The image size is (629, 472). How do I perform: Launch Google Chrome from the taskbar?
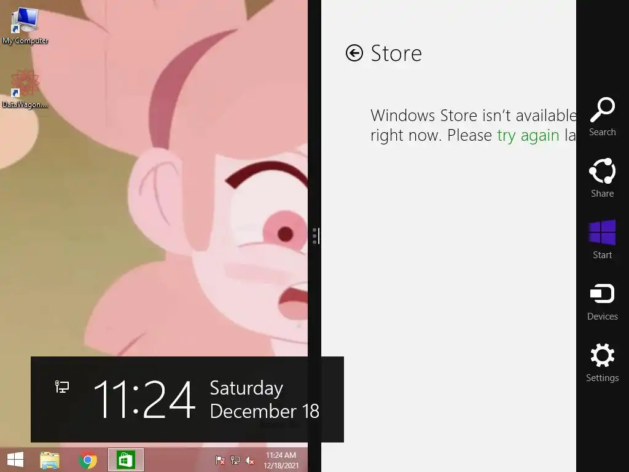[88, 460]
